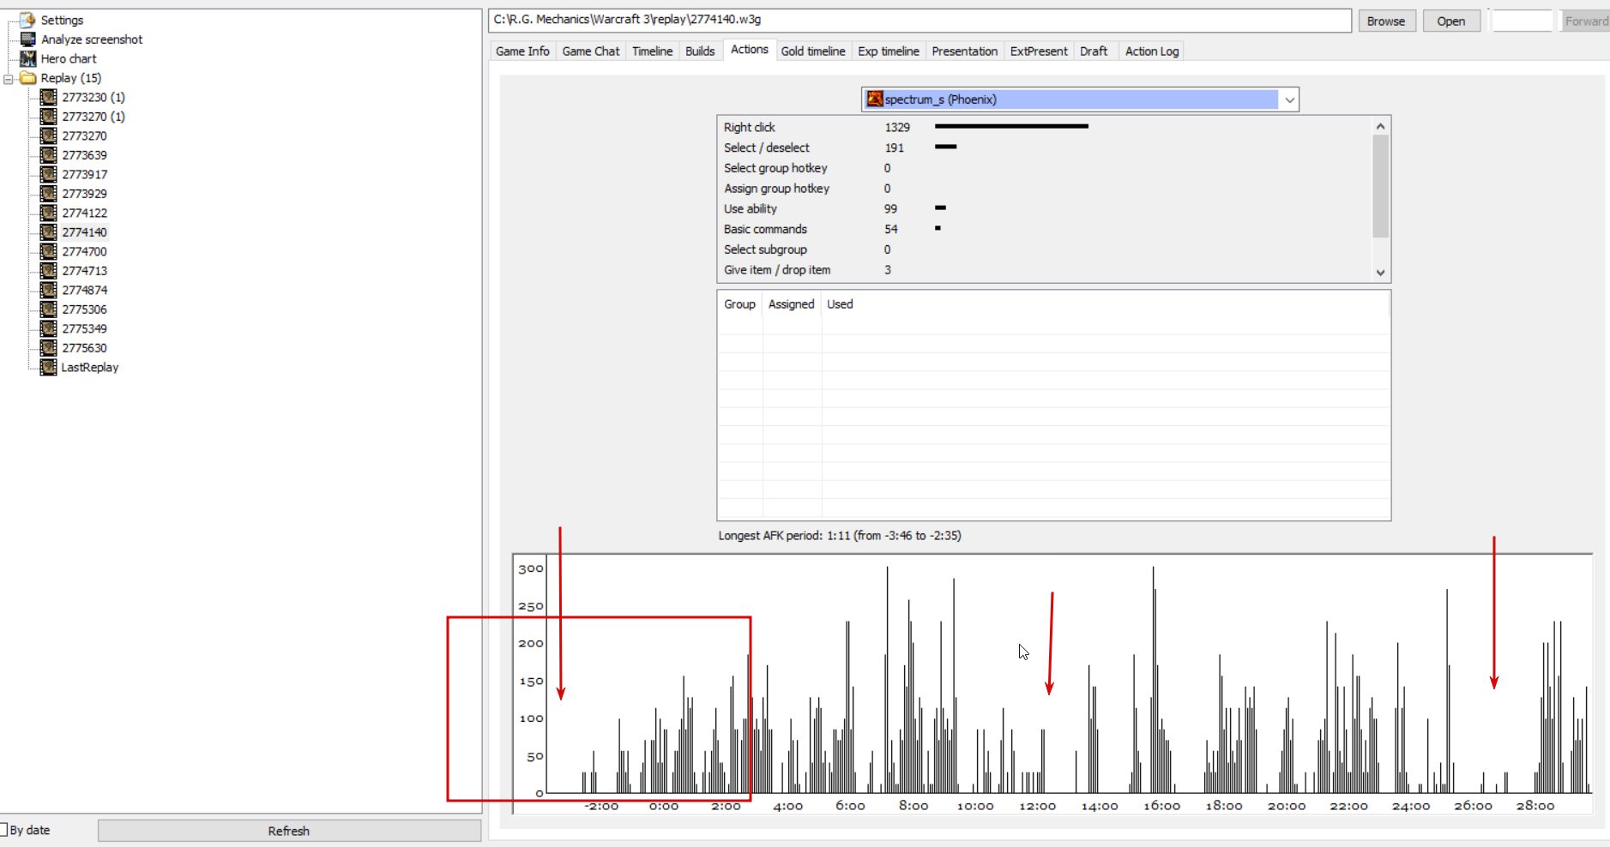
Task: Select the 2774122 replay icon
Action: click(49, 213)
